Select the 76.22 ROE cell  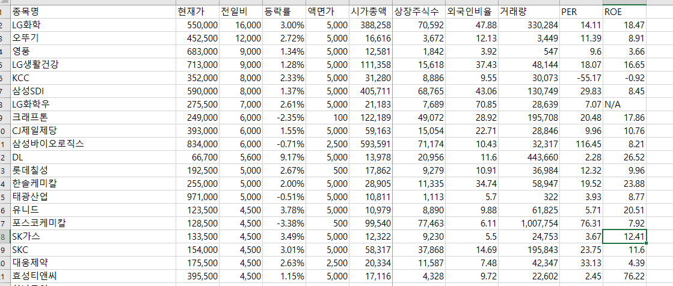[x=624, y=276]
